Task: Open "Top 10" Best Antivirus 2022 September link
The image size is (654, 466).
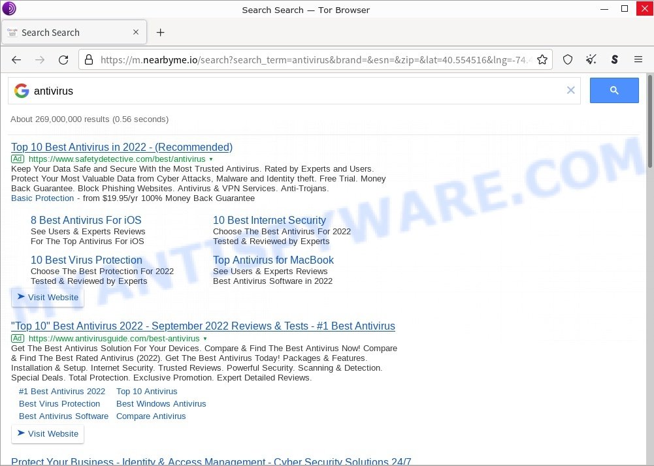Action: point(203,326)
